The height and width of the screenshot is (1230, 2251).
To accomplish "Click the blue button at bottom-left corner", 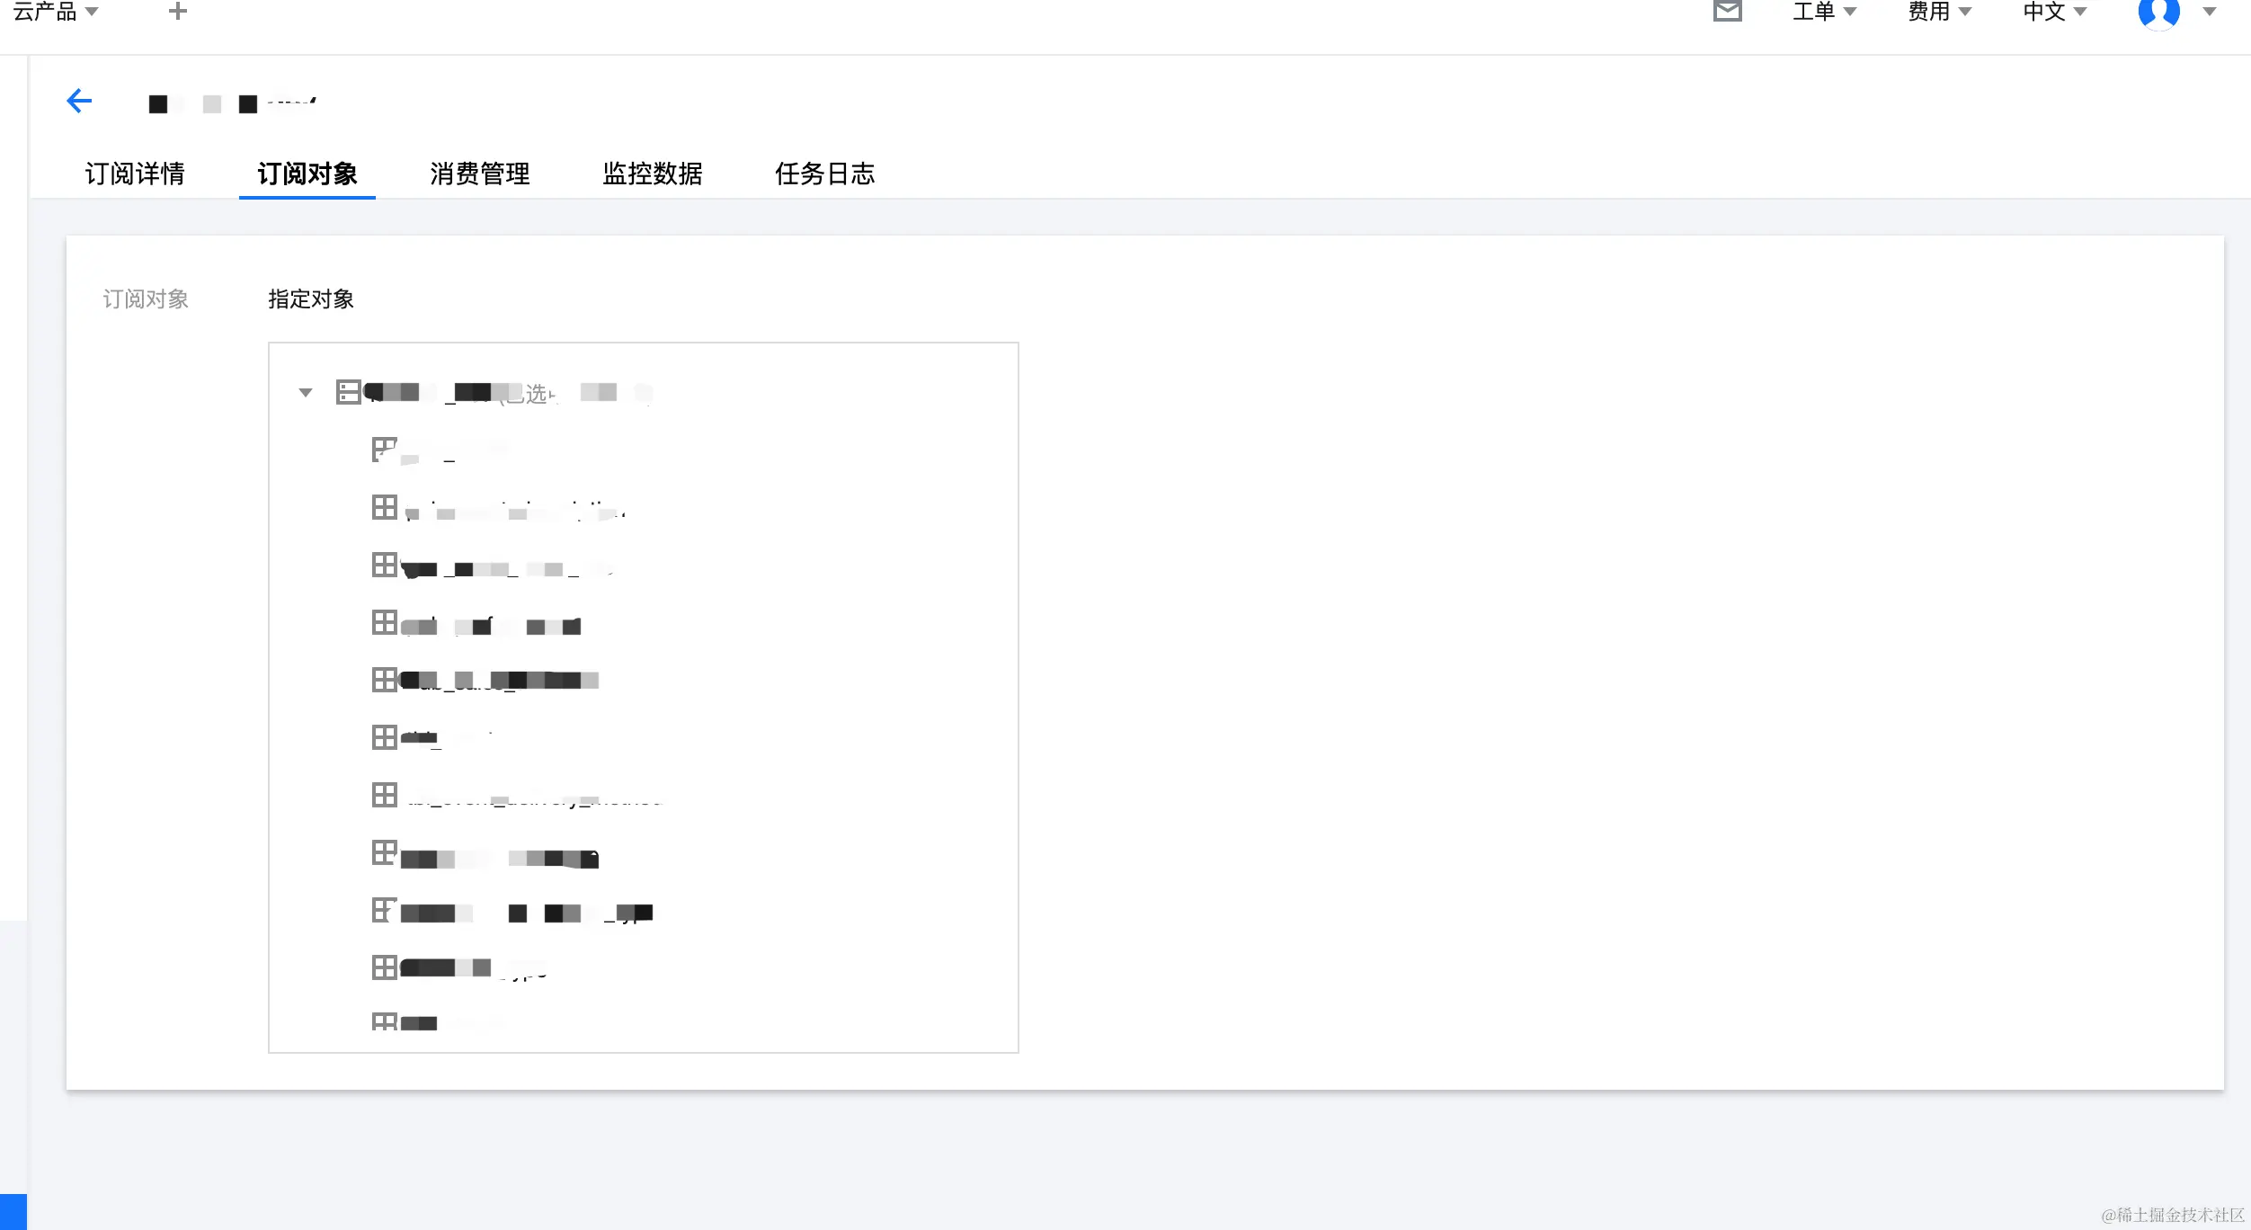I will point(13,1211).
